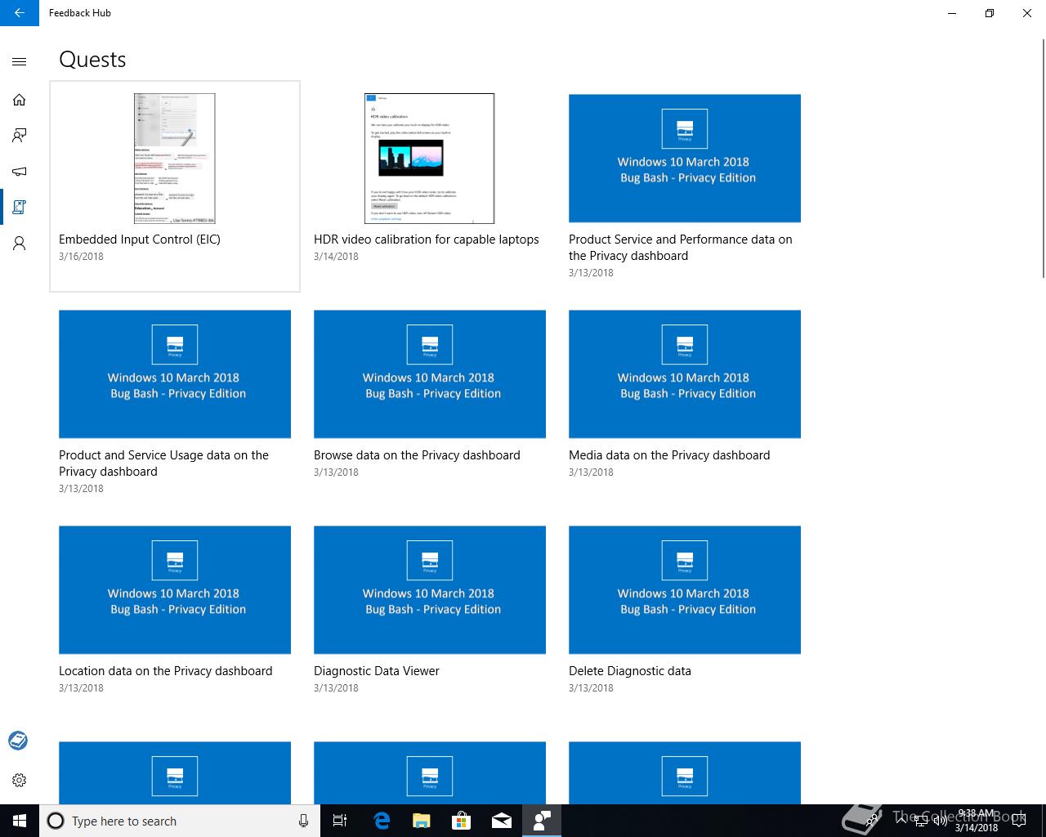Open Browse data Privacy dashboard tile
Image resolution: width=1046 pixels, height=837 pixels.
[430, 374]
